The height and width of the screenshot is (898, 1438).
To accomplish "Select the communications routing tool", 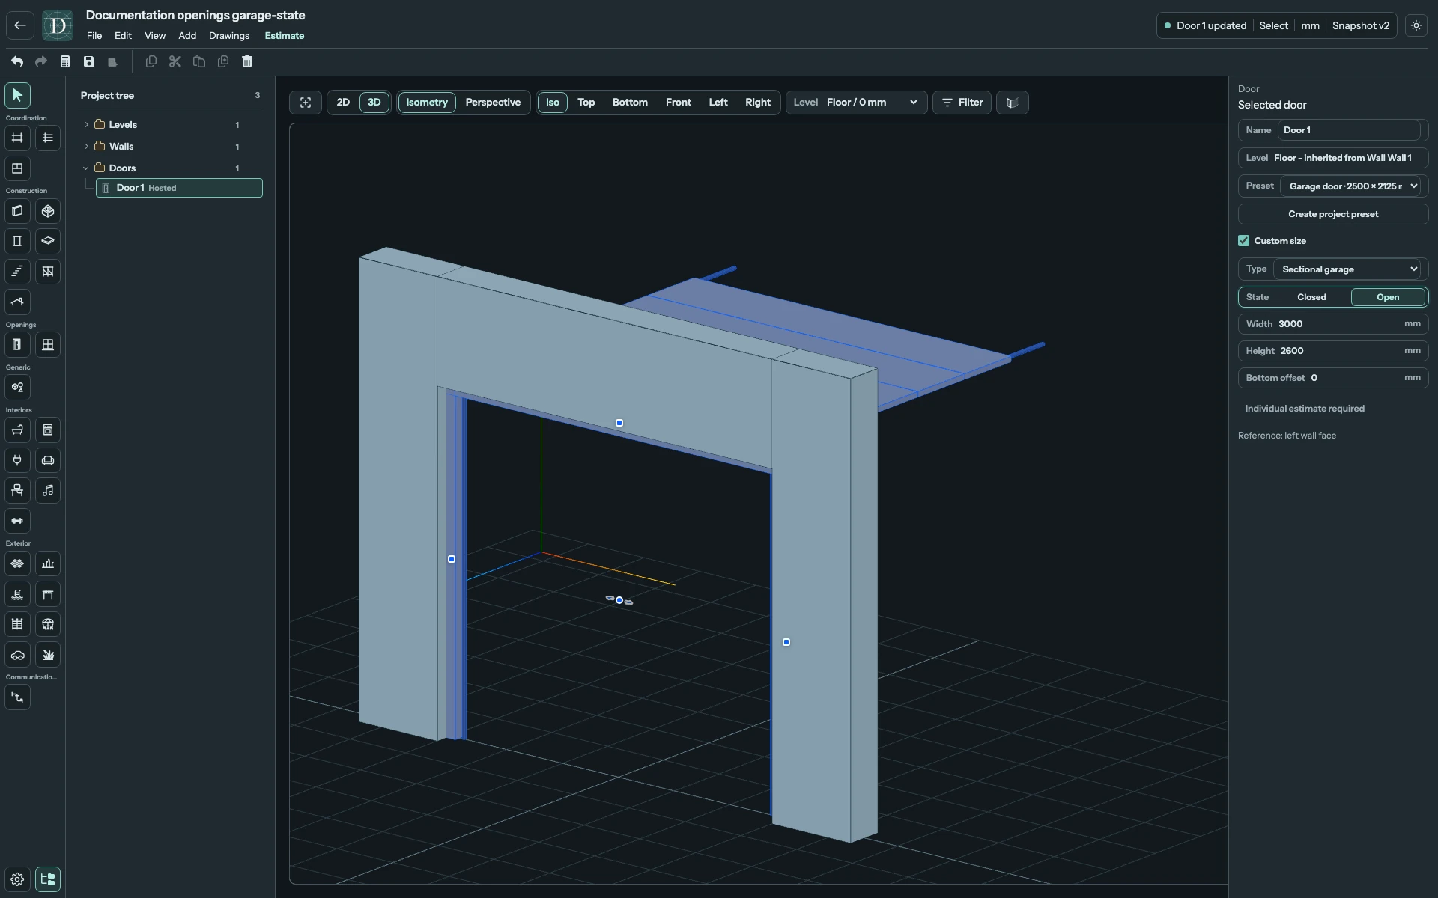I will (17, 697).
